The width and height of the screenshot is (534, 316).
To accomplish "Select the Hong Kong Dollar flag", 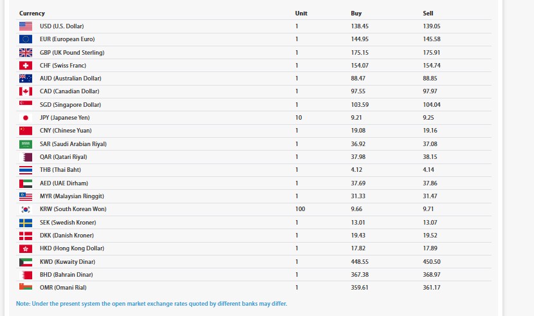I will (26, 248).
